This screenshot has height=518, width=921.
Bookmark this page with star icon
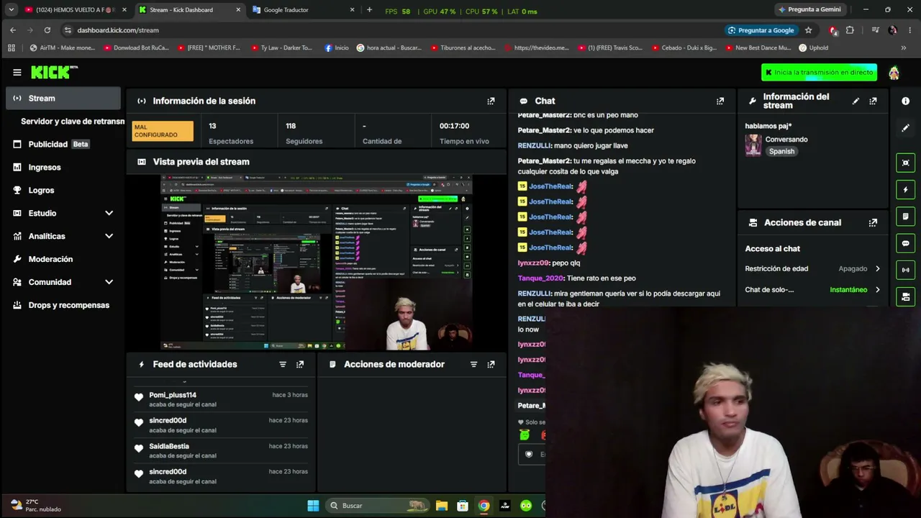click(808, 30)
